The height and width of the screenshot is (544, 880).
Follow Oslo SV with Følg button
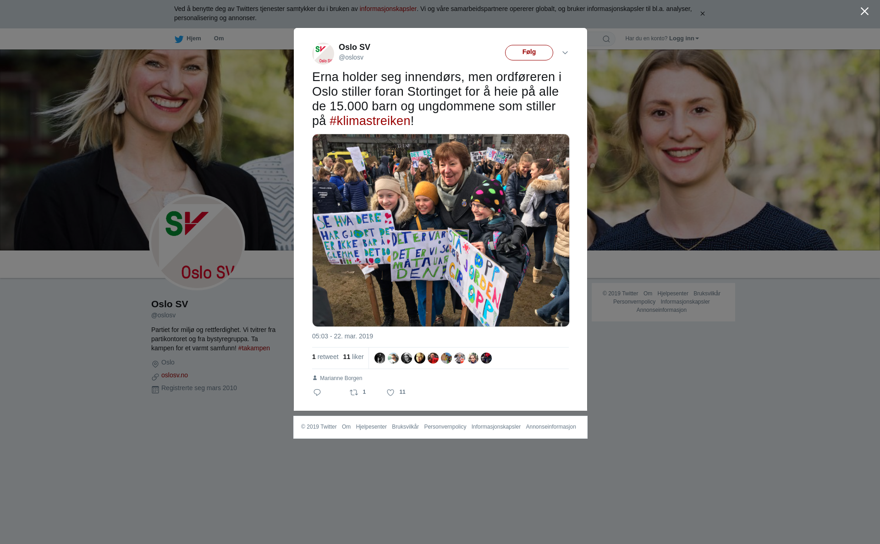pos(529,53)
